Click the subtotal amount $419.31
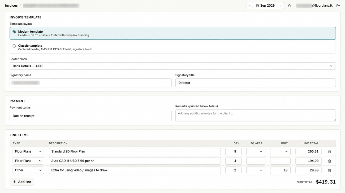 point(326,182)
